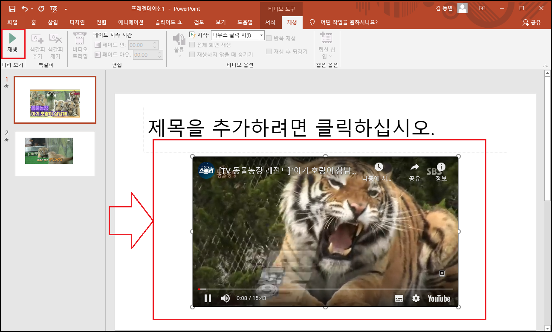
Task: Enable the Loop playback (반복 재생) checkbox
Action: (x=269, y=38)
